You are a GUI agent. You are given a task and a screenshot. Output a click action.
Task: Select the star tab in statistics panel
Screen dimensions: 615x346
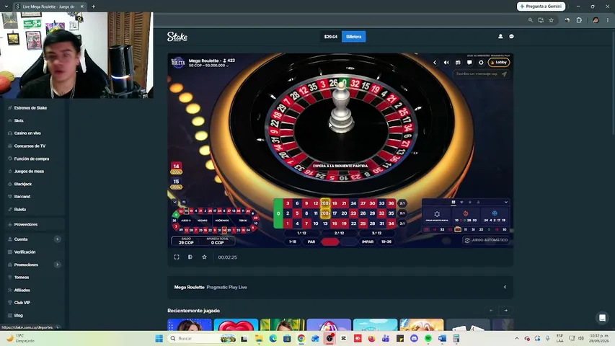tap(470, 202)
